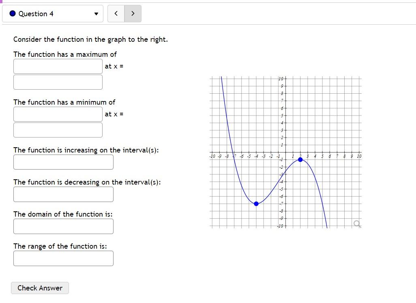
Task: Select the blue minimum point on the graph
Action: point(256,204)
